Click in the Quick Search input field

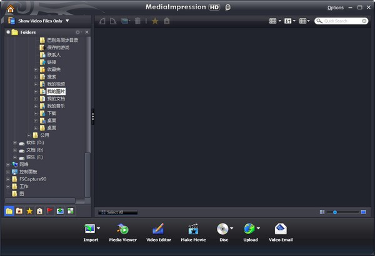341,21
